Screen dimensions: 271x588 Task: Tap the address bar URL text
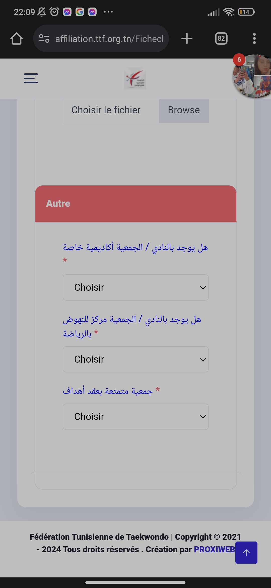click(109, 39)
